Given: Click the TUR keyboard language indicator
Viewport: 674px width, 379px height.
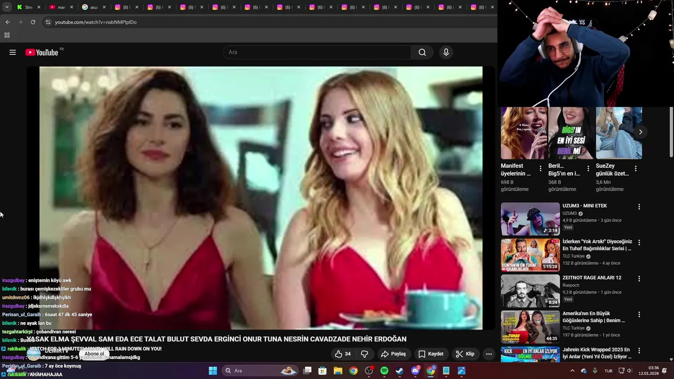Looking at the screenshot, I should click(x=608, y=371).
